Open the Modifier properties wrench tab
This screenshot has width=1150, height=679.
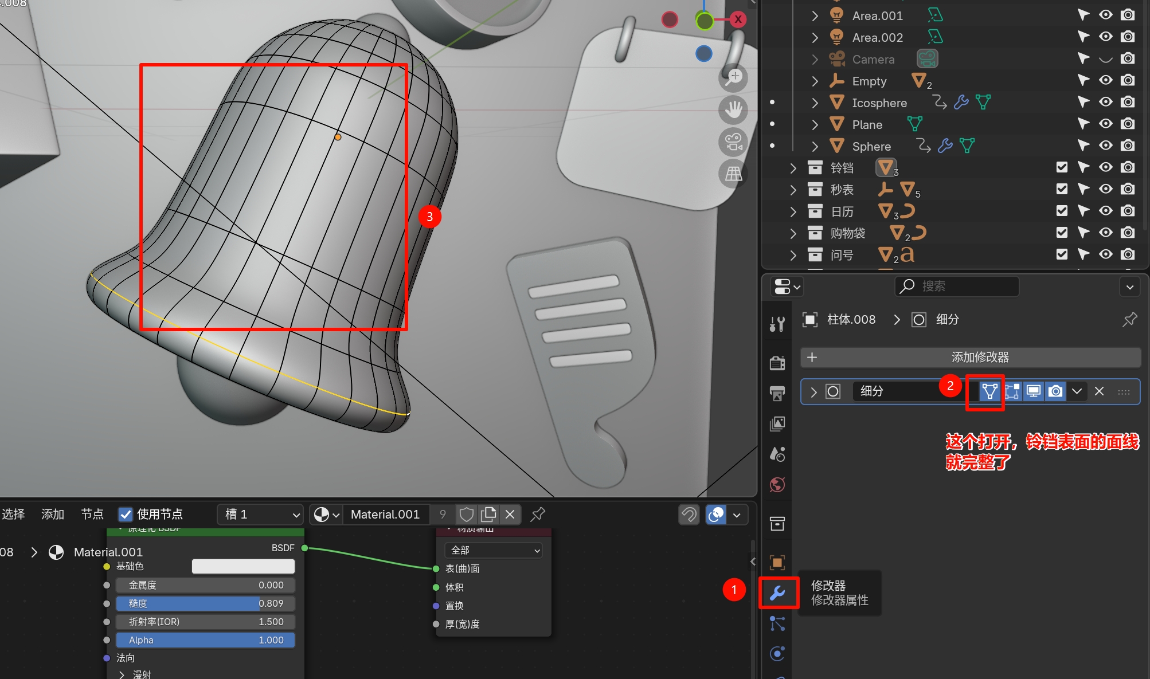tap(777, 592)
